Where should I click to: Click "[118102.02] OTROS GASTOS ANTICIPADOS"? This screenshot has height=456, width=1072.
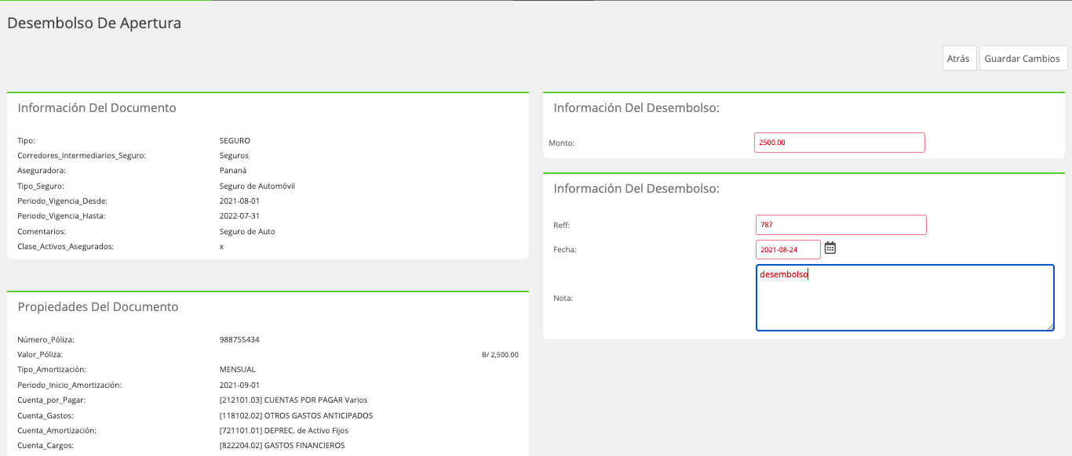point(297,416)
